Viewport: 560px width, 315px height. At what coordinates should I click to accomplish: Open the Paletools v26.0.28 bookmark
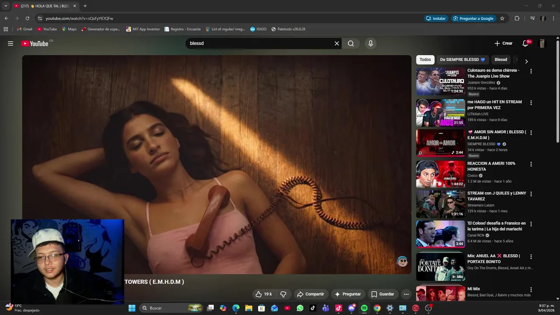point(288,29)
